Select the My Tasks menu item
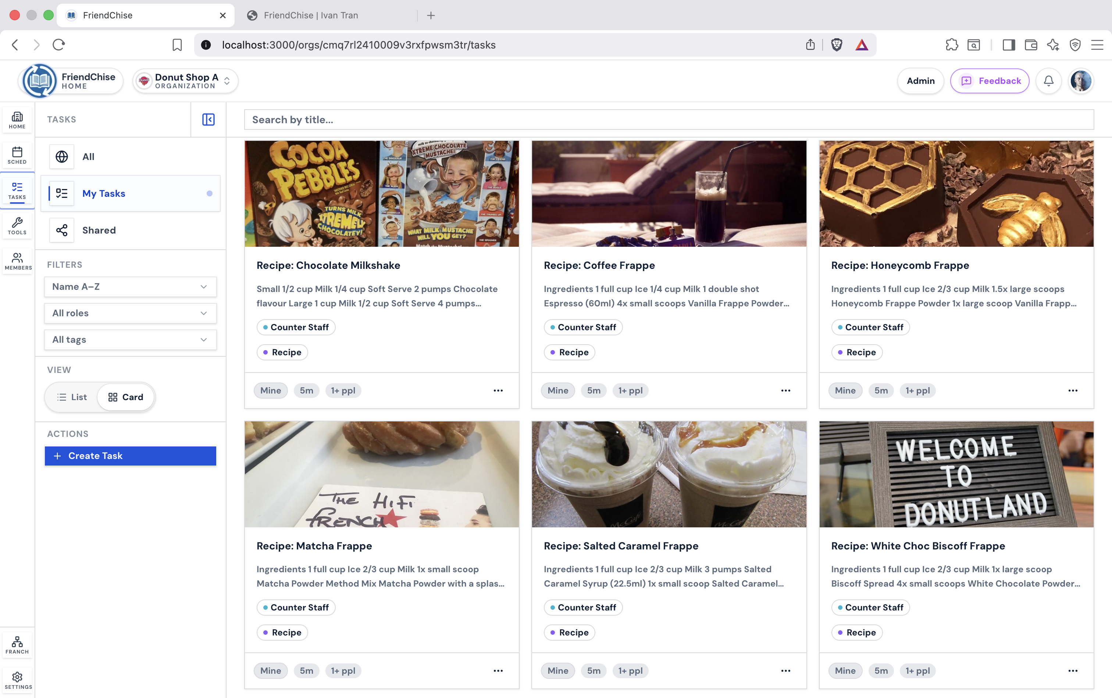The height and width of the screenshot is (698, 1112). [130, 193]
